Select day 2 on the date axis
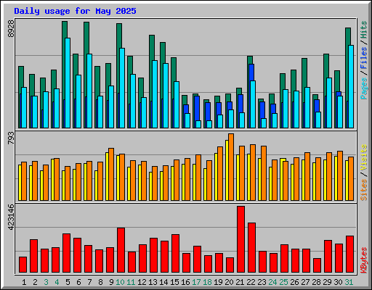Screen dimensions: 372x290 coord(35,282)
